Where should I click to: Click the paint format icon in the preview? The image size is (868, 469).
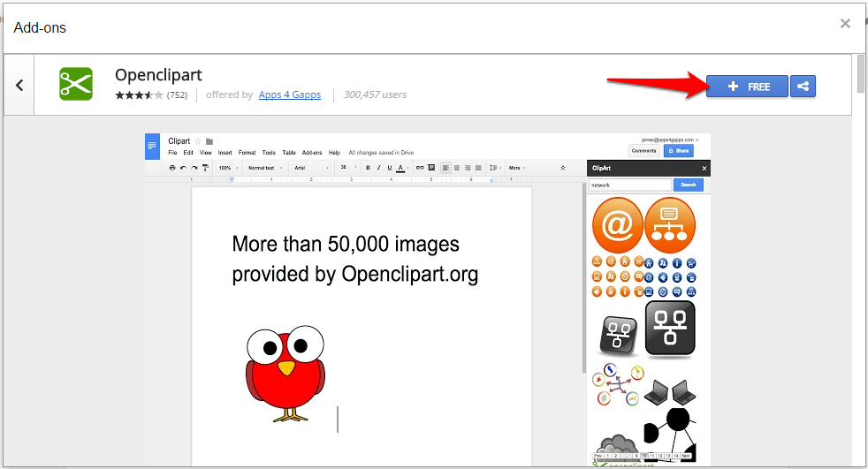(205, 168)
